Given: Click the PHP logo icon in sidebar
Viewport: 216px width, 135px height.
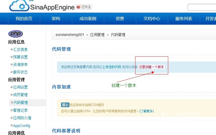Looking at the screenshot, I should [15, 34].
